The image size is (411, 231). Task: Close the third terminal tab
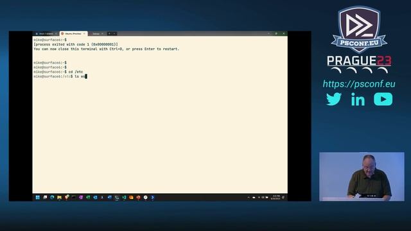pos(102,34)
